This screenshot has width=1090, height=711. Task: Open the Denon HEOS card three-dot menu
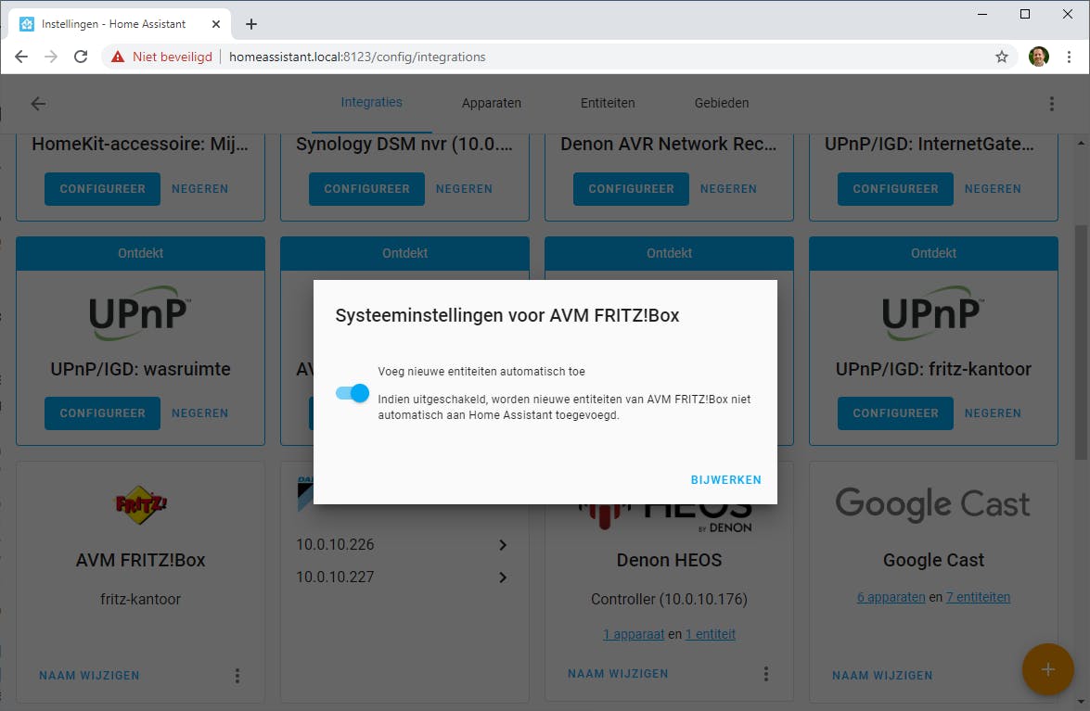coord(765,674)
